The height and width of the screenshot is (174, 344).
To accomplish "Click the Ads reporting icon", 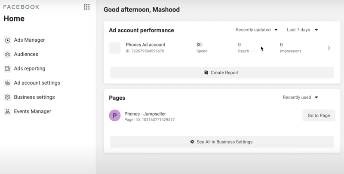I will pyautogui.click(x=7, y=69).
